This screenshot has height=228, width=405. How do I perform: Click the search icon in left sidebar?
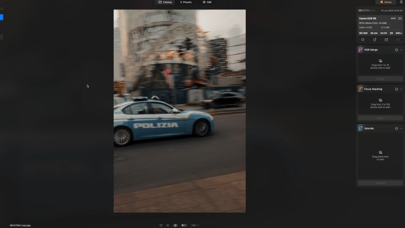2,9
